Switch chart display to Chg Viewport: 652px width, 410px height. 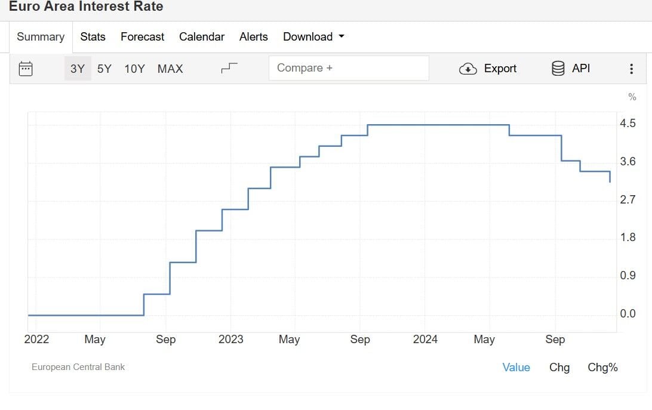[x=559, y=367]
